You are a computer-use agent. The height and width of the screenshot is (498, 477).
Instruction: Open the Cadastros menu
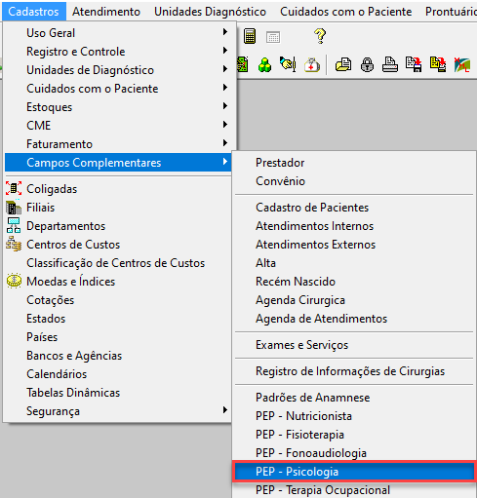click(33, 12)
